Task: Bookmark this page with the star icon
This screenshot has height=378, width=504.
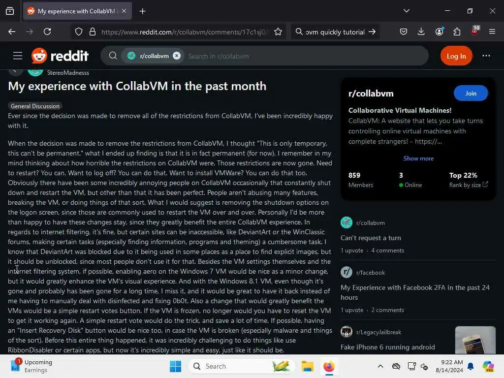Action: (278, 32)
